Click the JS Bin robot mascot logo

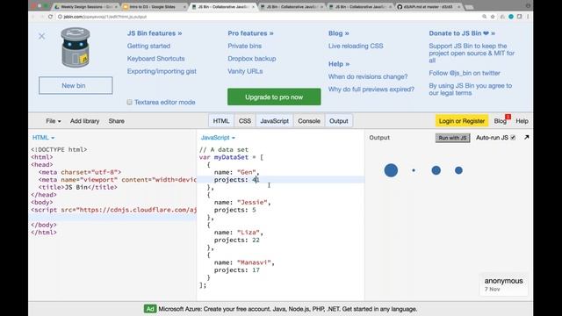tap(76, 47)
